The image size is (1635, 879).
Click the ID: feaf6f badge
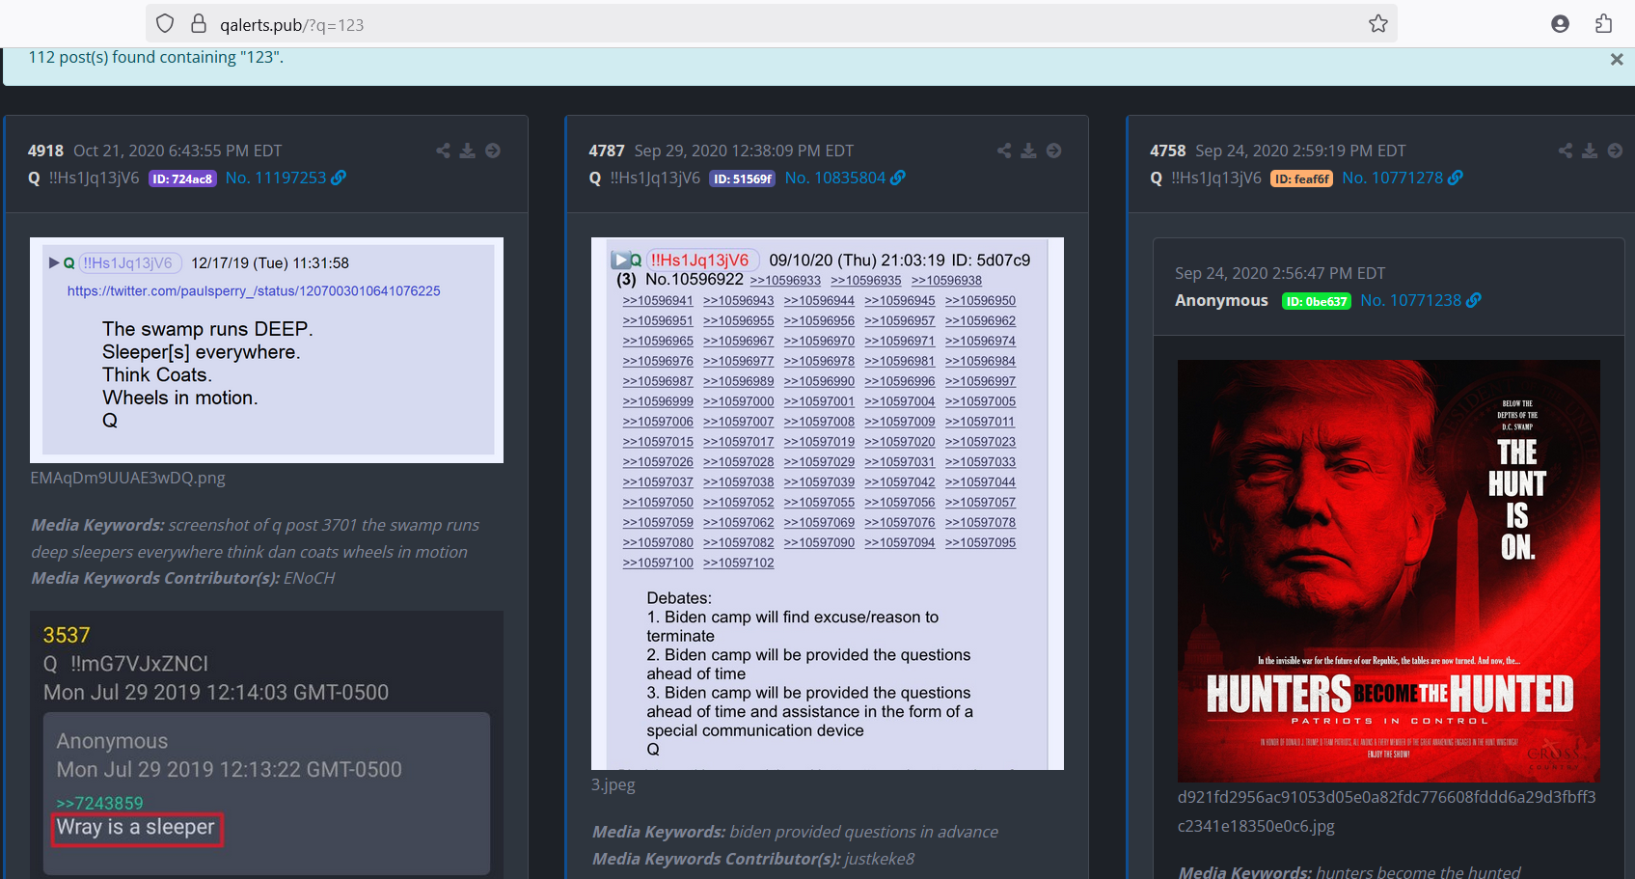[x=1301, y=179]
